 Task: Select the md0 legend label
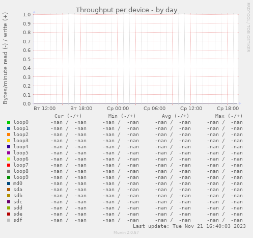[x=18, y=183]
